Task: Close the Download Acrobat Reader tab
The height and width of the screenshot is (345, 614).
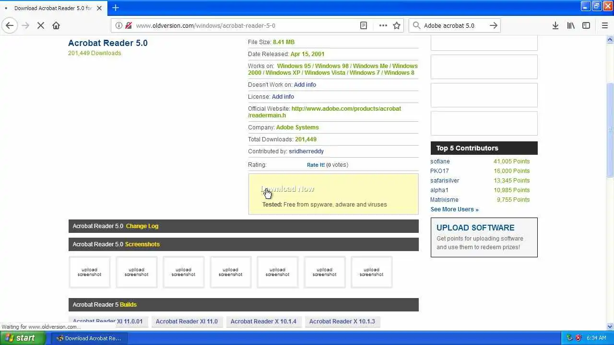Action: (x=99, y=8)
